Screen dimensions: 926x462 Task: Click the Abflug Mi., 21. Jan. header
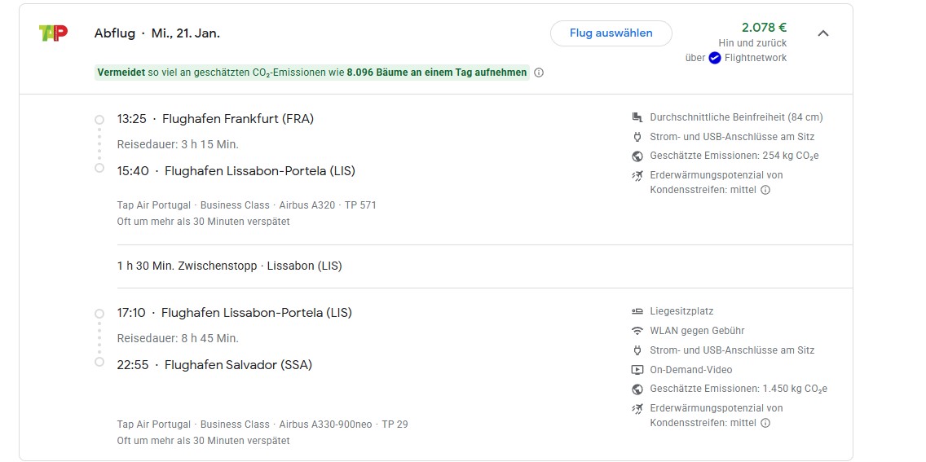pos(157,33)
